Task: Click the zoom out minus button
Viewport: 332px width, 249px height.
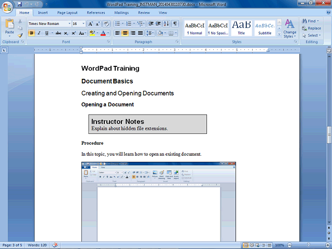Action: click(x=289, y=245)
